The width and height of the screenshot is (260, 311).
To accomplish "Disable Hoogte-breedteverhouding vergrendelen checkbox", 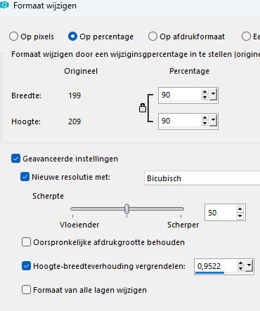I will (x=26, y=266).
